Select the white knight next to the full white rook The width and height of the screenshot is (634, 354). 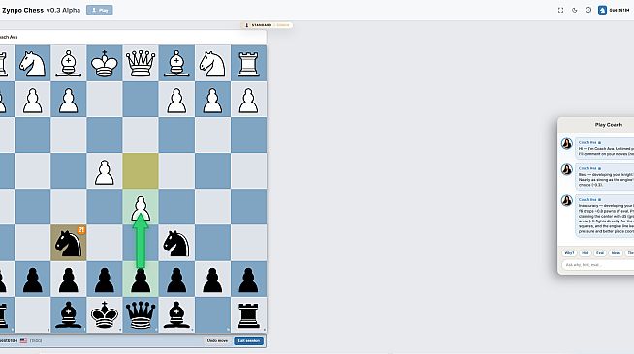click(212, 64)
